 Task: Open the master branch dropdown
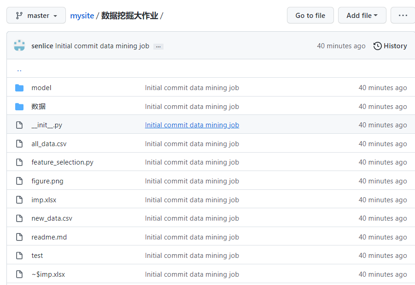36,16
